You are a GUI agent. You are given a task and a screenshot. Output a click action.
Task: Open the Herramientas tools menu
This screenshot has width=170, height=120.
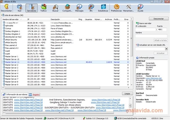coord(129,8)
